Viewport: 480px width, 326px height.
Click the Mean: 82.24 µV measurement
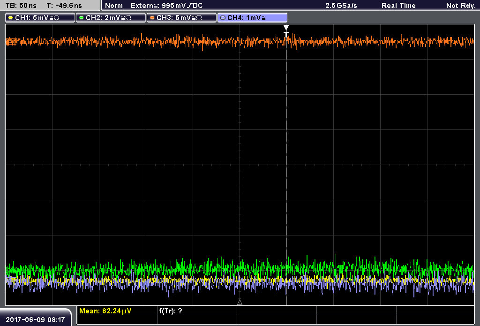pyautogui.click(x=105, y=311)
